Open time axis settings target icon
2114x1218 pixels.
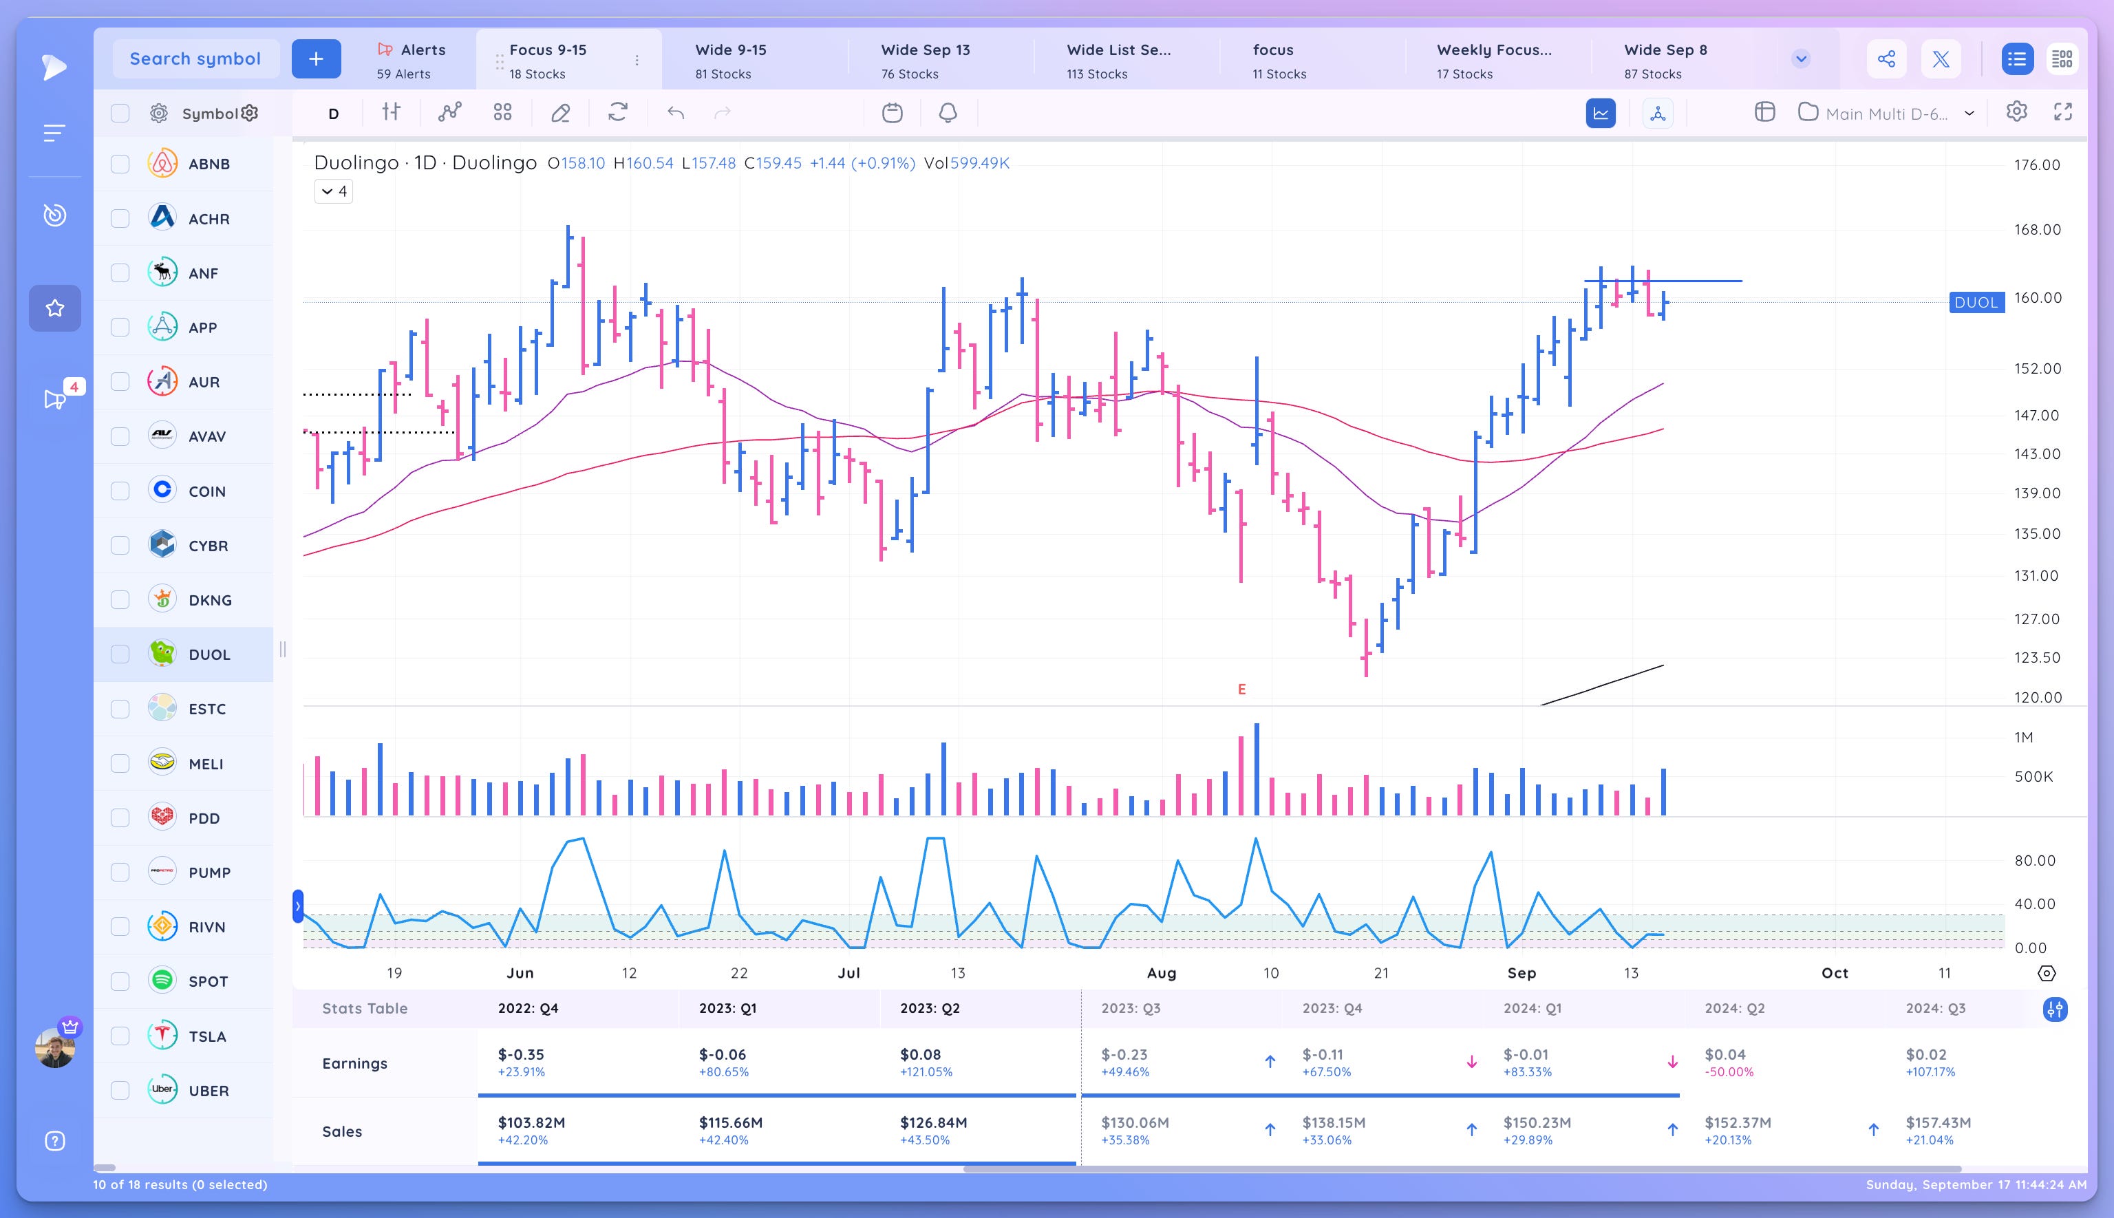(x=2047, y=973)
